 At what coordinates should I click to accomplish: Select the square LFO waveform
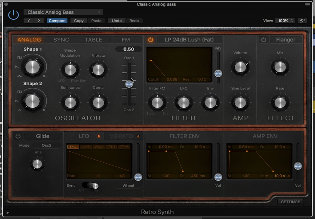[111, 147]
